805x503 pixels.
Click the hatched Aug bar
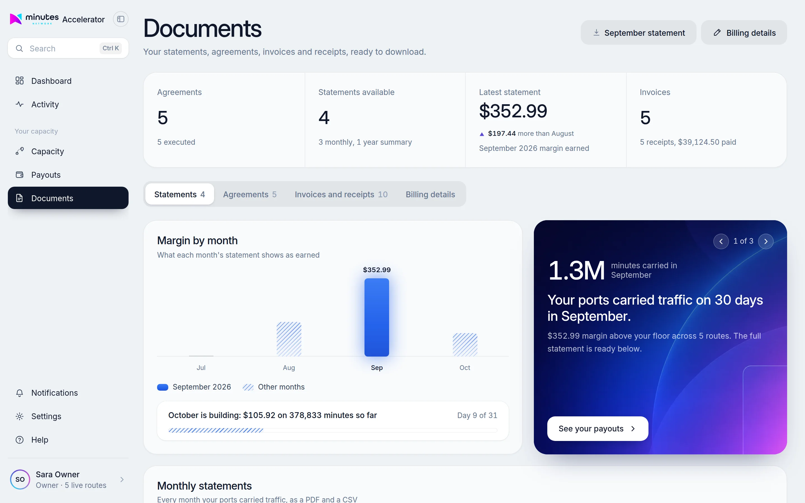[x=289, y=339]
